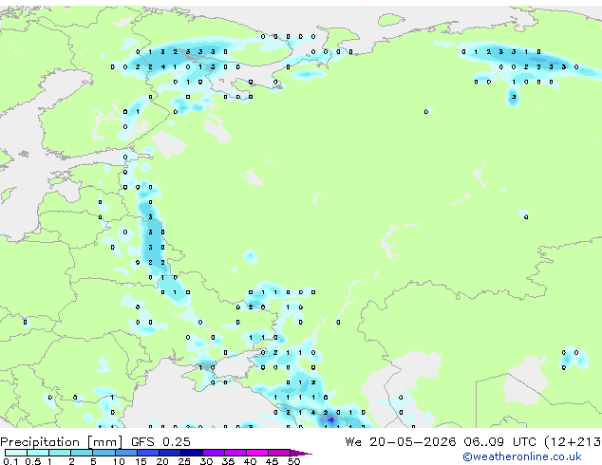Click the Precipitation [mm] title text
This screenshot has width=602, height=465.
click(x=62, y=442)
